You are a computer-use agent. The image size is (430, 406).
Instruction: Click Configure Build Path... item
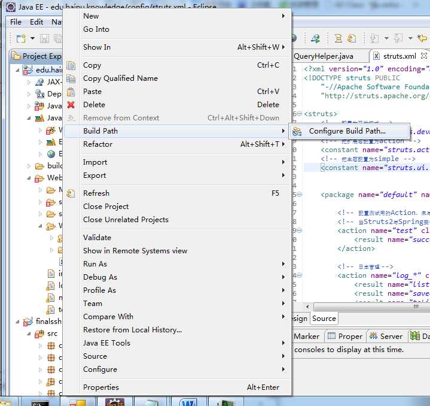[x=349, y=131]
